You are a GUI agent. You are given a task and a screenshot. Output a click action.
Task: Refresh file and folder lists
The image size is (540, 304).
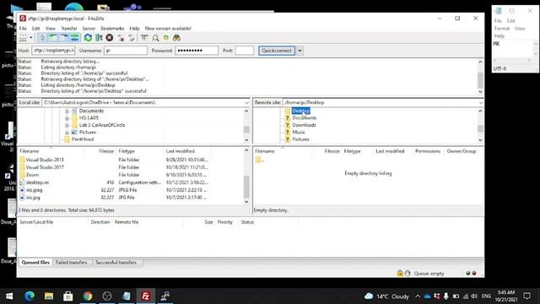(88, 38)
